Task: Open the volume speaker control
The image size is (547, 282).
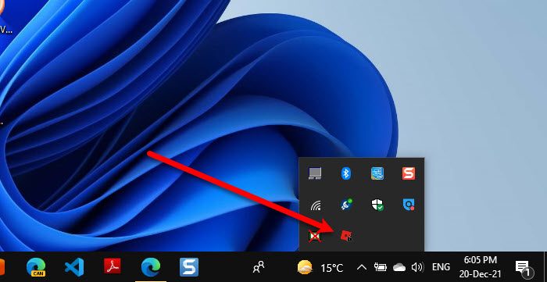Action: pyautogui.click(x=417, y=267)
